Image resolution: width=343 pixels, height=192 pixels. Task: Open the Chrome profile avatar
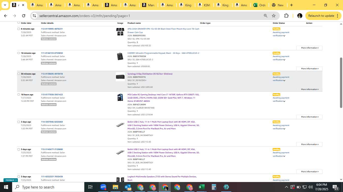(300, 16)
